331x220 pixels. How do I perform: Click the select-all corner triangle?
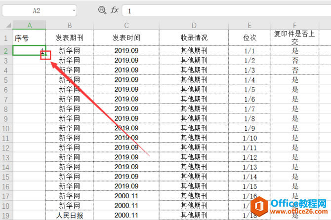tap(9, 25)
